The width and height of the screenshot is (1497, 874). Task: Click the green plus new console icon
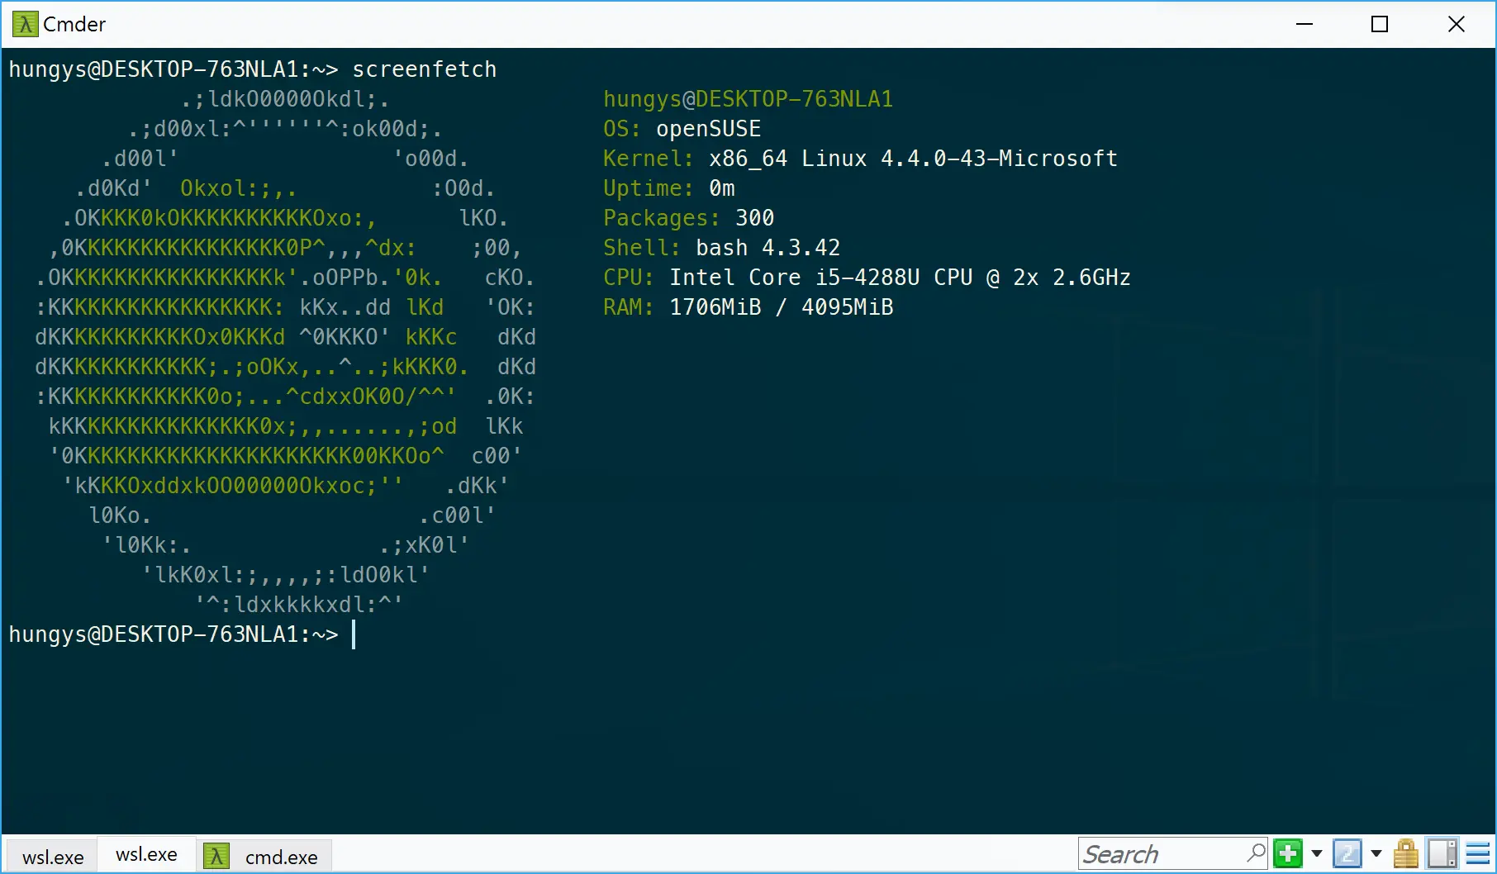pos(1288,853)
